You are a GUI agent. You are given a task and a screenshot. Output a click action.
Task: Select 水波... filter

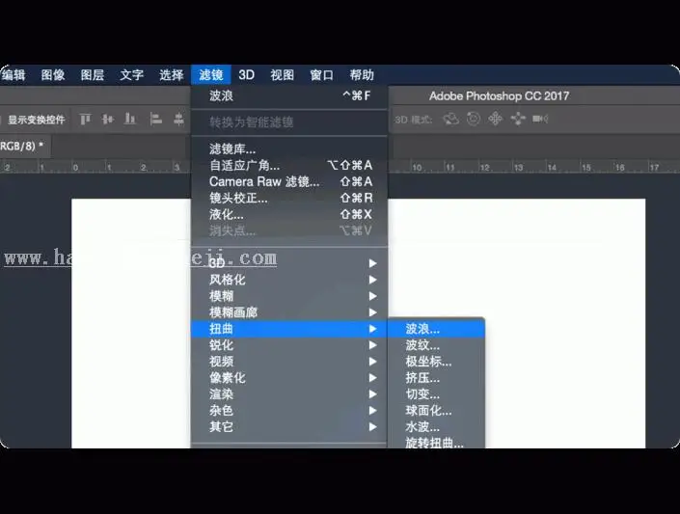pos(436,427)
